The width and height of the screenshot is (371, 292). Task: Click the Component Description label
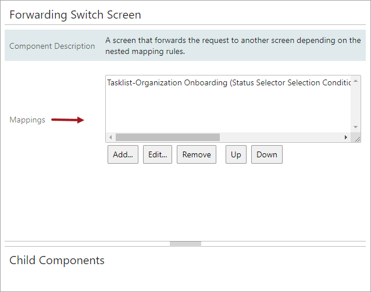[x=52, y=46]
